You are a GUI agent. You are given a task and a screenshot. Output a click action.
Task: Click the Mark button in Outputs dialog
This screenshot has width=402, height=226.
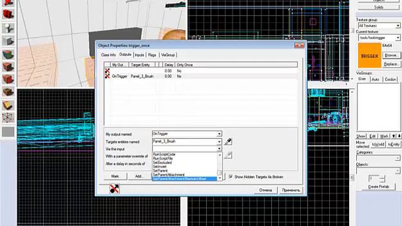115,176
